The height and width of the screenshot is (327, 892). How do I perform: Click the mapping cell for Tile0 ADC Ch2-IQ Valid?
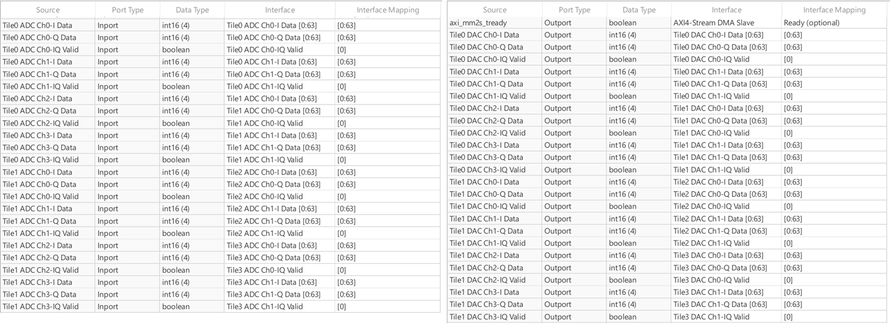pos(387,123)
